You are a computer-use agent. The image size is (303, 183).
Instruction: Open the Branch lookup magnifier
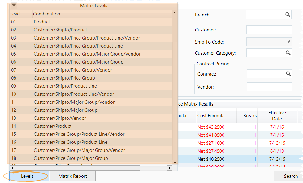point(288,15)
